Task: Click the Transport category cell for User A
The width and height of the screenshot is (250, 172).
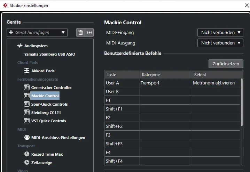Action: click(x=166, y=83)
